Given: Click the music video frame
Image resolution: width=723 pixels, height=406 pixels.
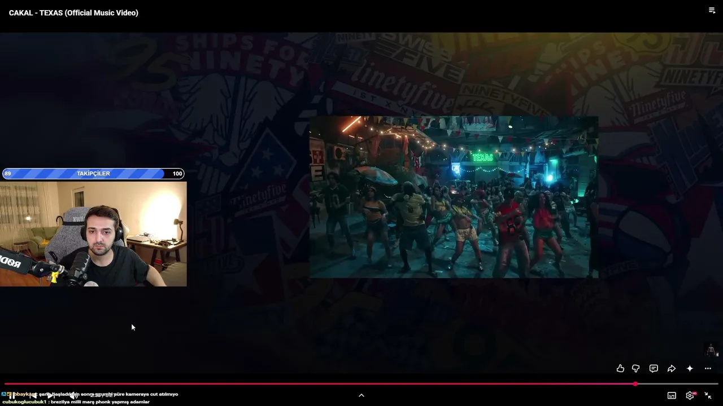Looking at the screenshot, I should (x=454, y=197).
